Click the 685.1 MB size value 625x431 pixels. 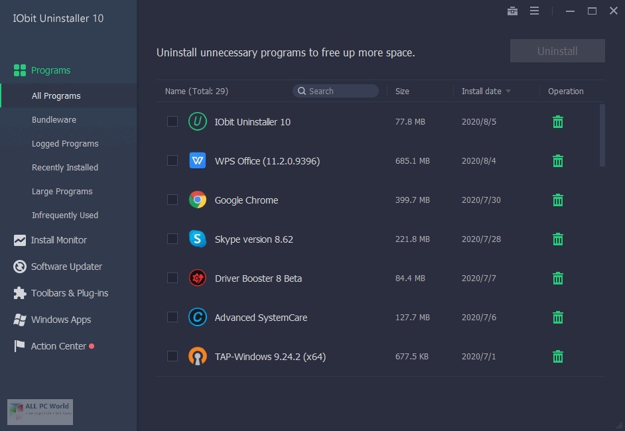pos(412,161)
